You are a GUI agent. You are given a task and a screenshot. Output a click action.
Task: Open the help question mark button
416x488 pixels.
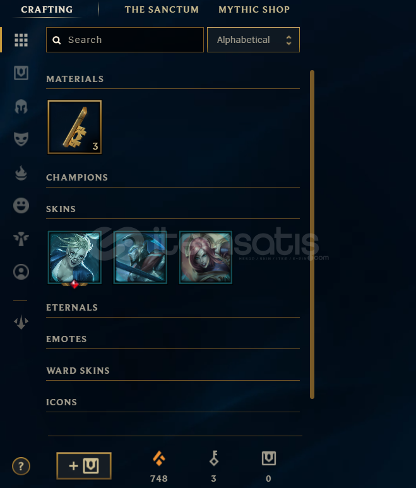tap(21, 466)
